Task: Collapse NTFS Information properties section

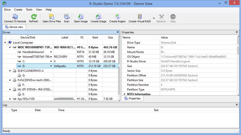Action: tap(124, 94)
